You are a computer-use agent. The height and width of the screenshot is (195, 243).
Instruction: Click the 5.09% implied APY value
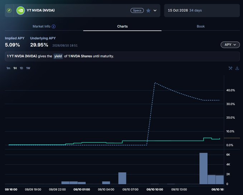coord(13,45)
